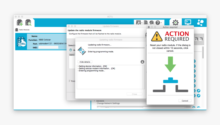Click Expand all sections icon
This screenshot has width=220, height=125.
196,39
